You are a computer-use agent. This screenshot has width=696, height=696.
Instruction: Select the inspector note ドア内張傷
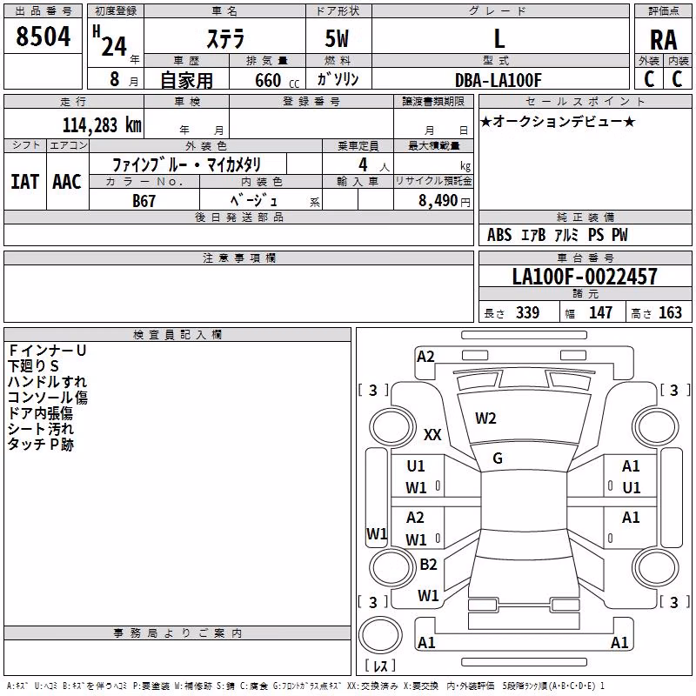click(x=40, y=412)
